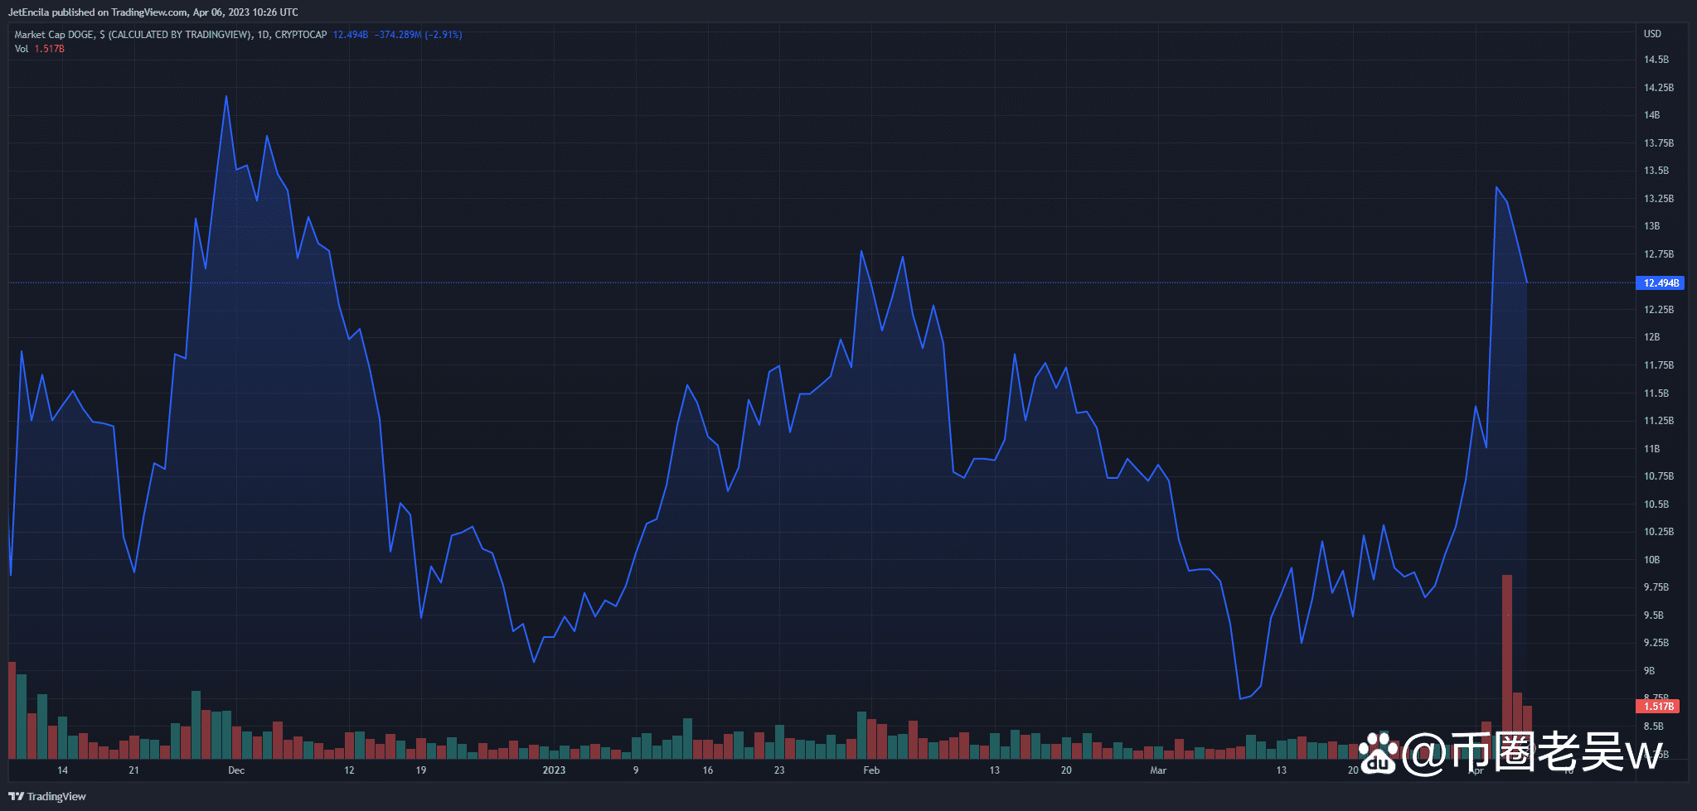Click the 12.75B price axis label
Image resolution: width=1697 pixels, height=811 pixels.
pos(1659,254)
